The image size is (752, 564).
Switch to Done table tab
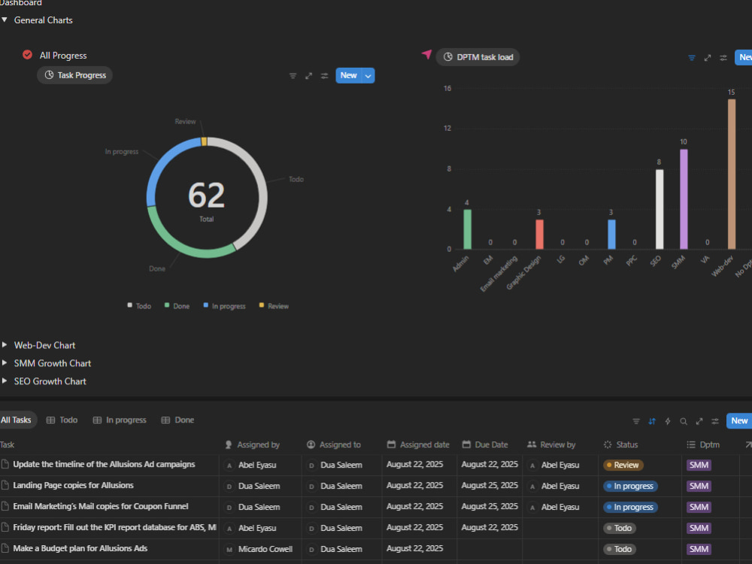click(x=178, y=420)
